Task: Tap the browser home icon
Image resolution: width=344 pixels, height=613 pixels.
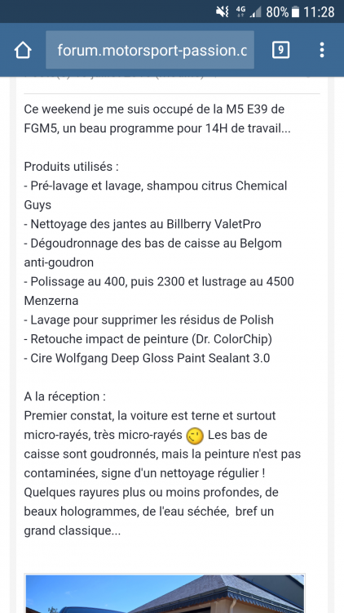Action: [x=23, y=50]
